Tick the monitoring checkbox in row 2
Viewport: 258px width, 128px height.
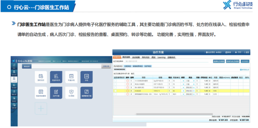pyautogui.click(x=115, y=84)
